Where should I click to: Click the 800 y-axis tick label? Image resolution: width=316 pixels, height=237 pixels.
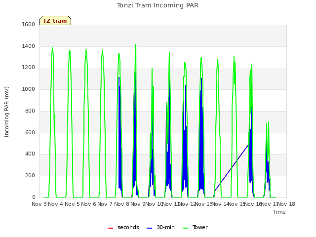click(x=30, y=111)
